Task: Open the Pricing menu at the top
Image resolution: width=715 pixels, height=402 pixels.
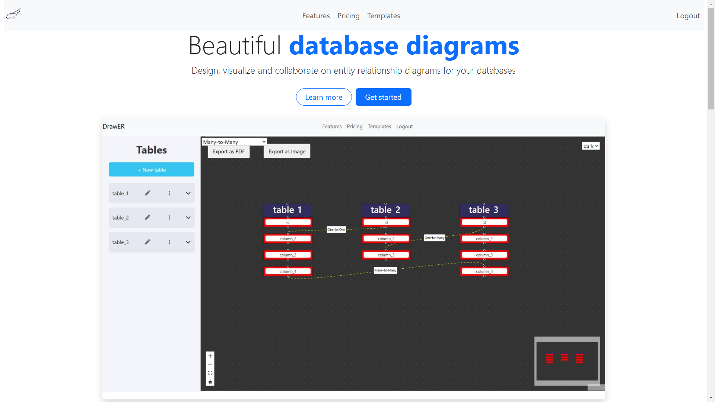Action: pyautogui.click(x=348, y=16)
